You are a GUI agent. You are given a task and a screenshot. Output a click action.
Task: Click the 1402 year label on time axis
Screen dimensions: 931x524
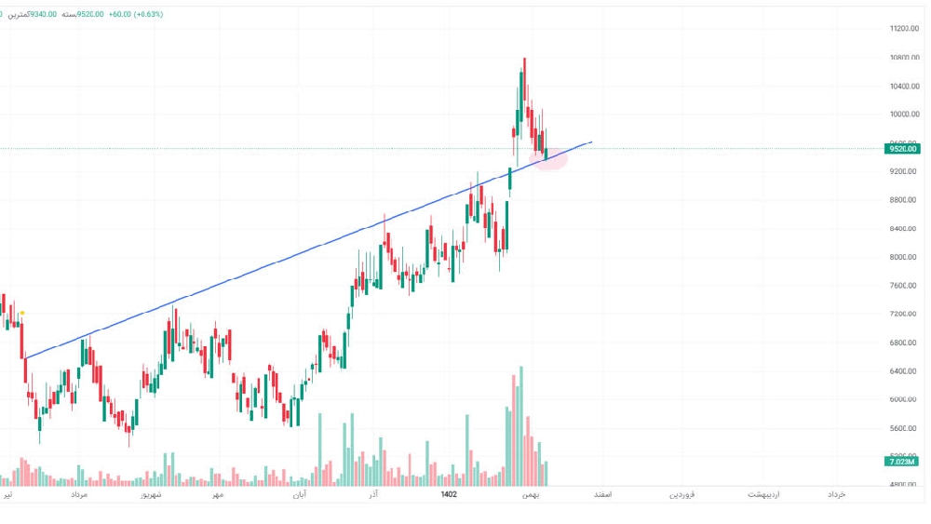coord(449,494)
